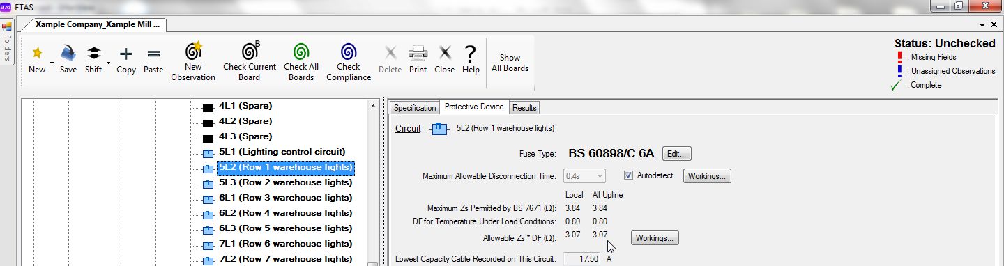Click the Copy plus icon
This screenshot has height=266, width=1004.
pyautogui.click(x=126, y=53)
